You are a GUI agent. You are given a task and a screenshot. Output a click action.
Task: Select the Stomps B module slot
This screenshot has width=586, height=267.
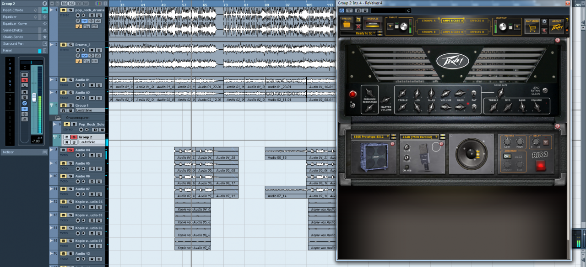click(428, 32)
